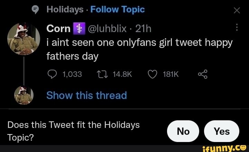Open the Holidays topic label
The width and height of the screenshot is (249, 152).
(65, 10)
